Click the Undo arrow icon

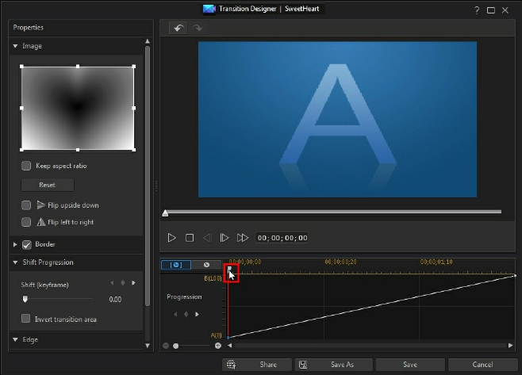click(179, 29)
